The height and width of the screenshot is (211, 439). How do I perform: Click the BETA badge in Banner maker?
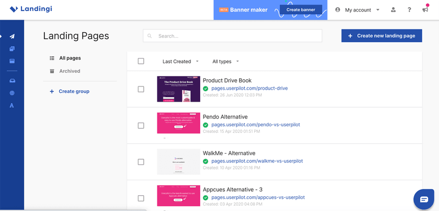coord(224,10)
